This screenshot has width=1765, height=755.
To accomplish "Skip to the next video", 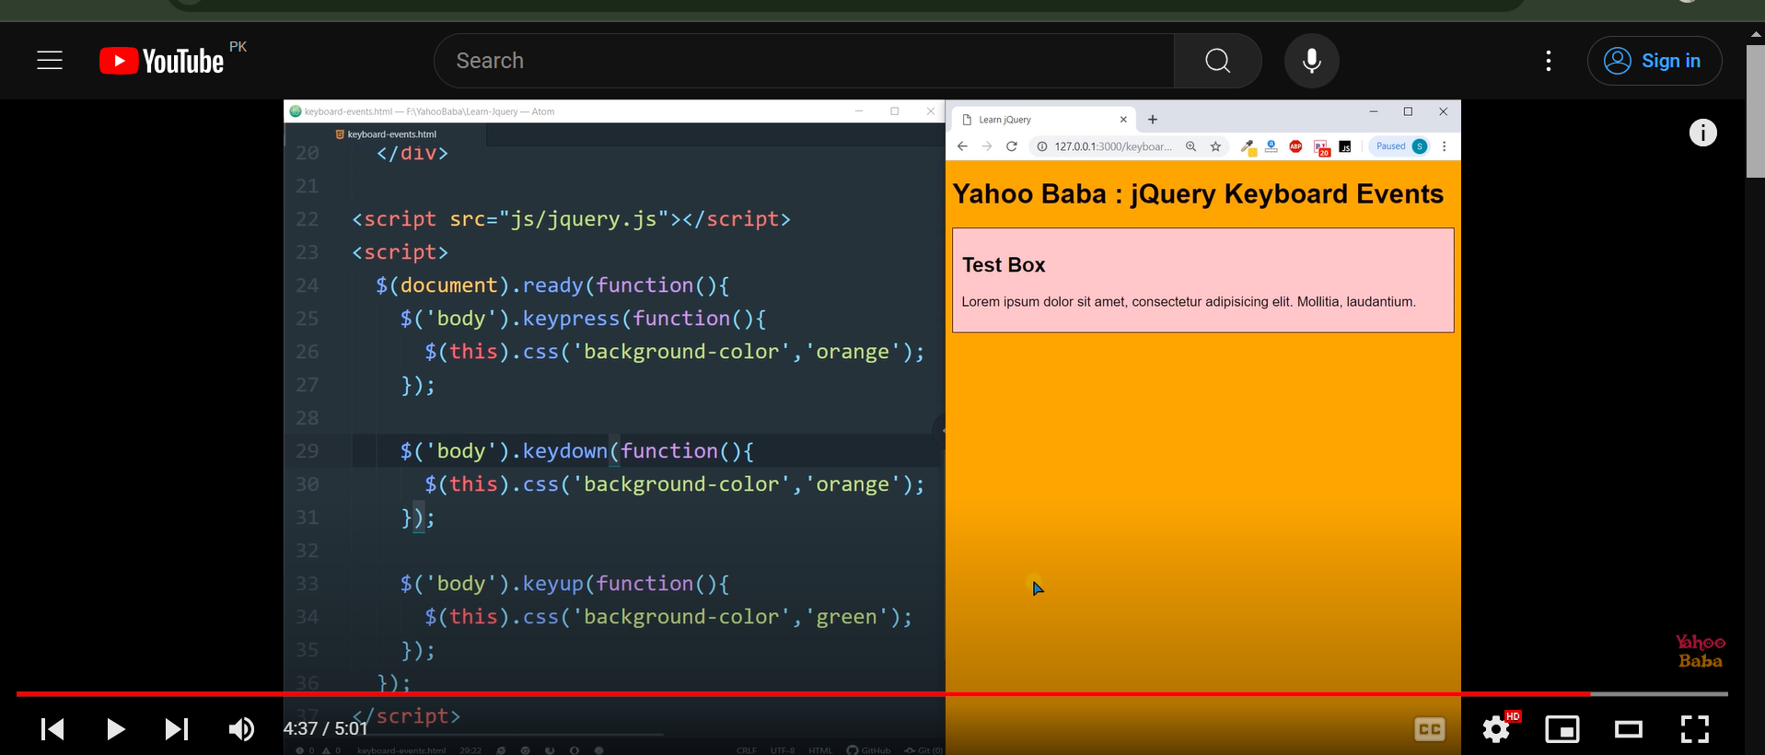I will point(176,729).
